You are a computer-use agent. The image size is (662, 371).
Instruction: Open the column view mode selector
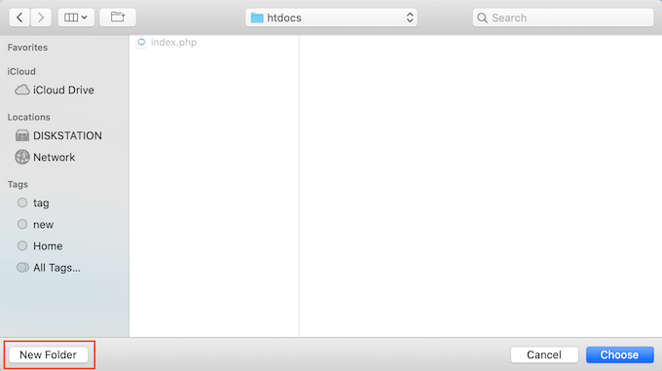(76, 18)
